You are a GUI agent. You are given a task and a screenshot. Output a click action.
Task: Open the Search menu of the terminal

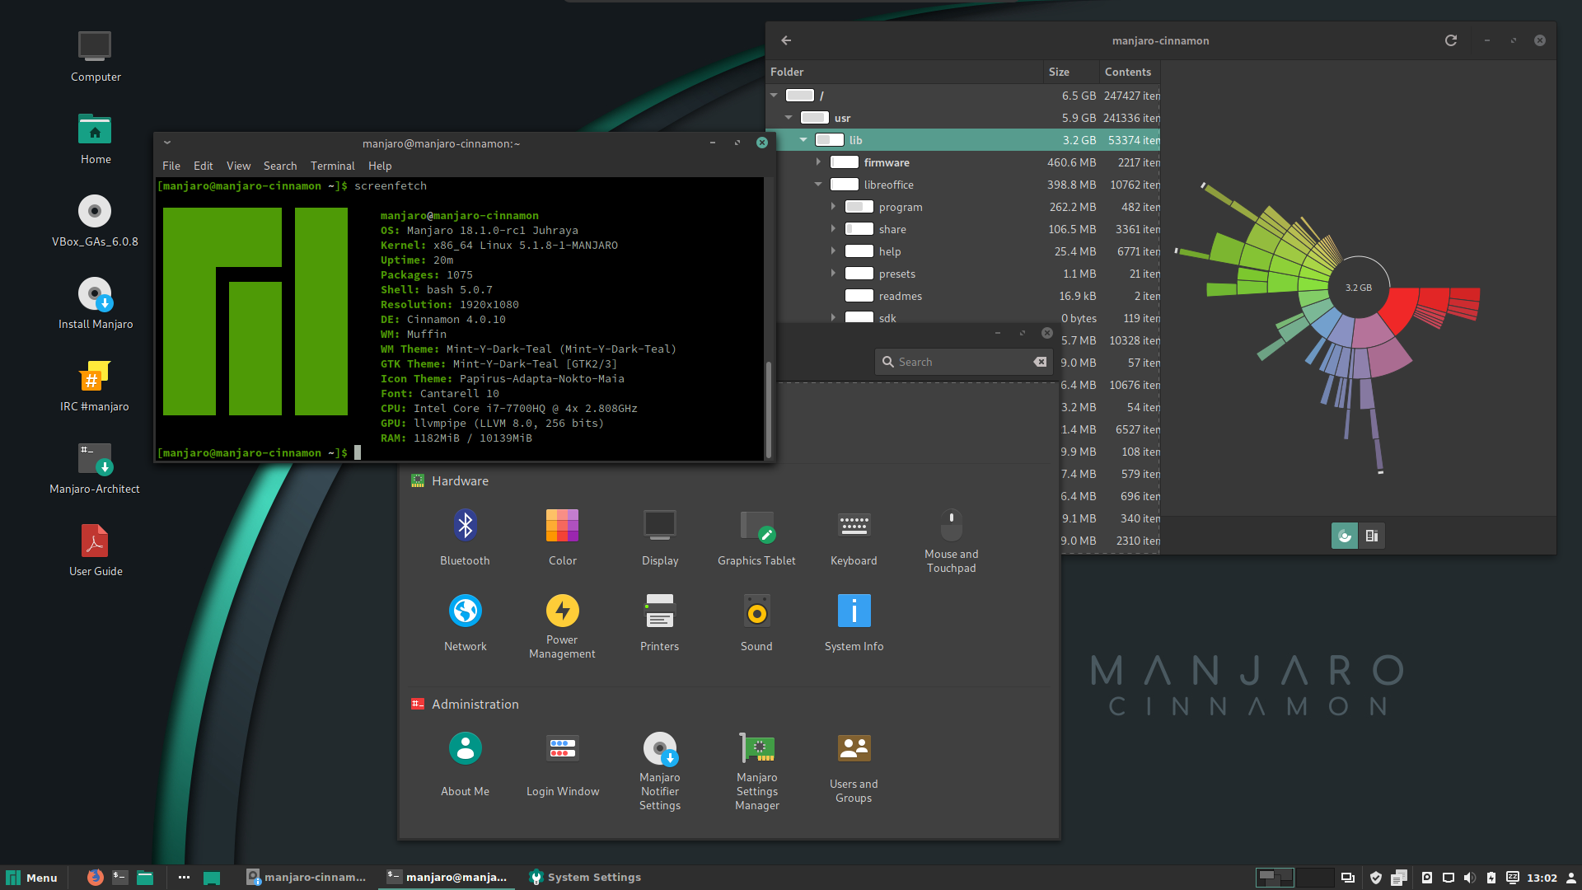point(280,166)
